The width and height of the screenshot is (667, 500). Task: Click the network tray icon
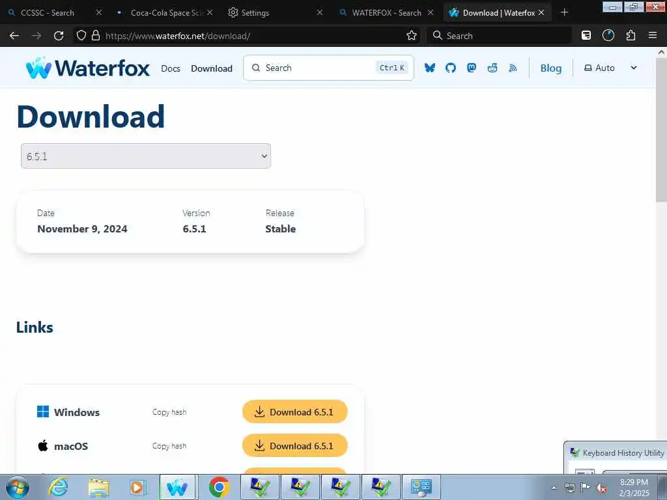click(569, 488)
